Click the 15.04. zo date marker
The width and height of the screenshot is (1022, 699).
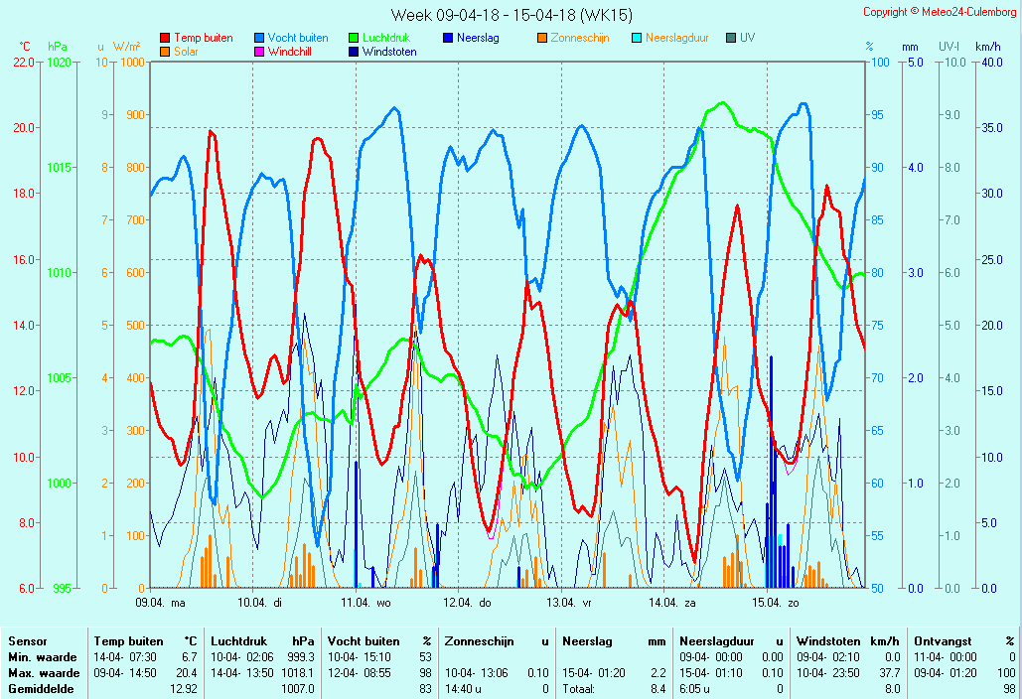tap(778, 602)
